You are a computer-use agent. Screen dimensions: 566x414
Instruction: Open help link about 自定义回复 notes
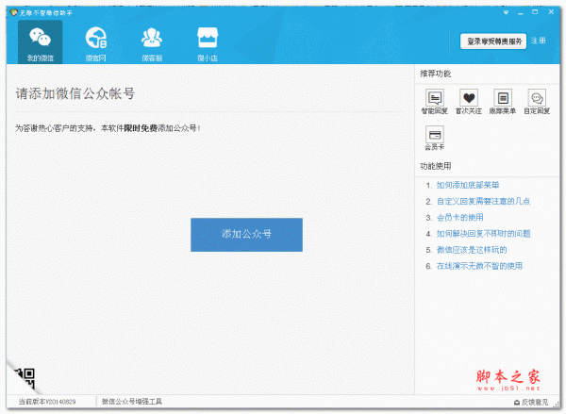[483, 202]
